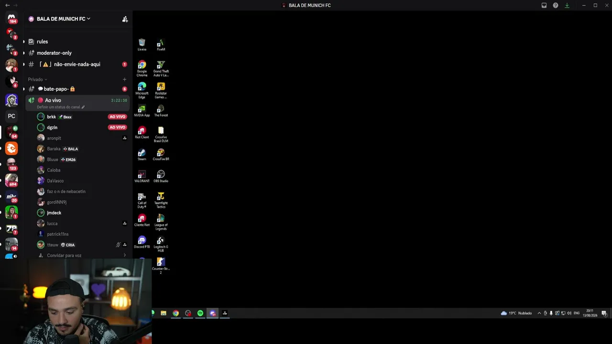
Task: Open Chrome from the taskbar
Action: point(176,313)
